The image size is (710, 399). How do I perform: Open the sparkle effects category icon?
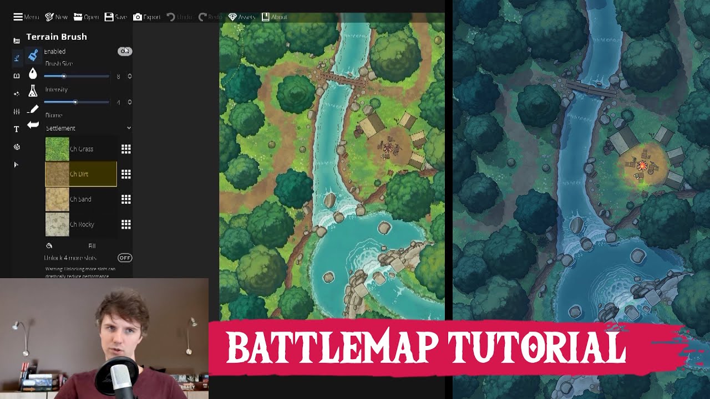tap(17, 93)
